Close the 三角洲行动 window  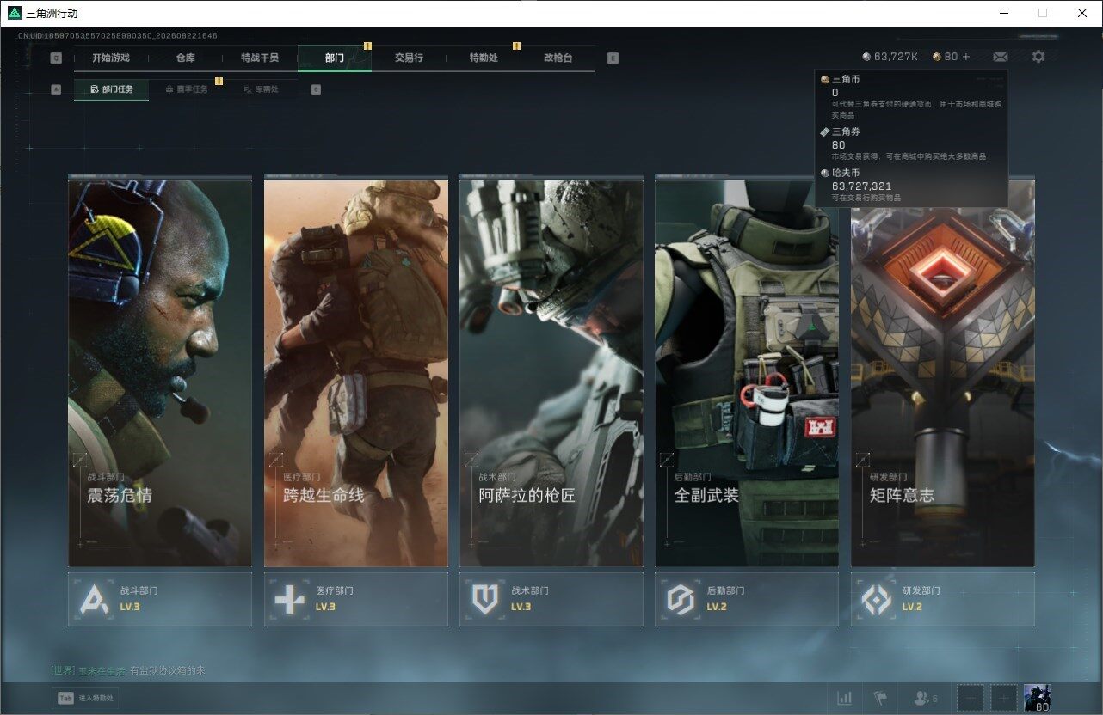click(1082, 13)
